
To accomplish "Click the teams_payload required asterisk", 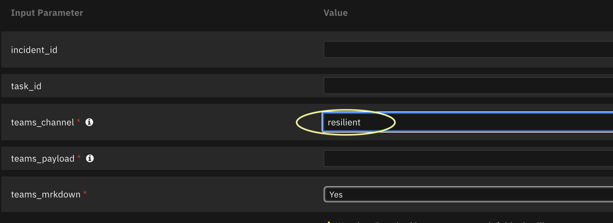I will (x=79, y=157).
